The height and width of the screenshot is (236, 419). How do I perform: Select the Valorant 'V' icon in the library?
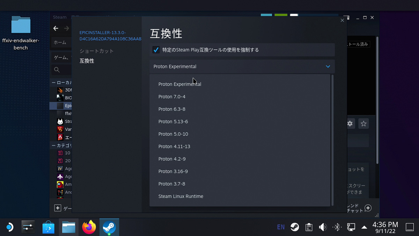coord(60,129)
